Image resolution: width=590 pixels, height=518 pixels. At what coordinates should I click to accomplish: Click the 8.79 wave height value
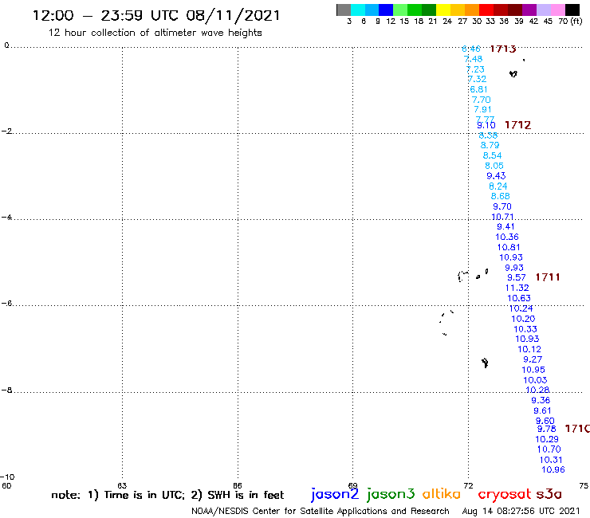pos(490,145)
